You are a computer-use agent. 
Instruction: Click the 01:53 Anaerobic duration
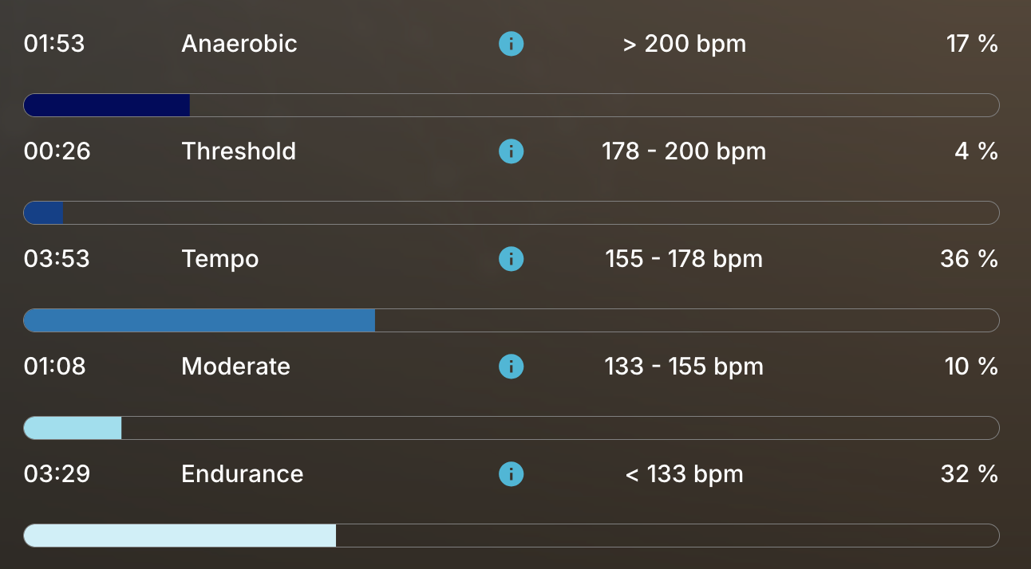54,44
